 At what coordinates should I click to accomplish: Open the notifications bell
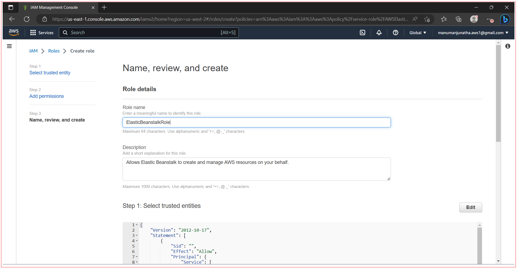coord(379,33)
